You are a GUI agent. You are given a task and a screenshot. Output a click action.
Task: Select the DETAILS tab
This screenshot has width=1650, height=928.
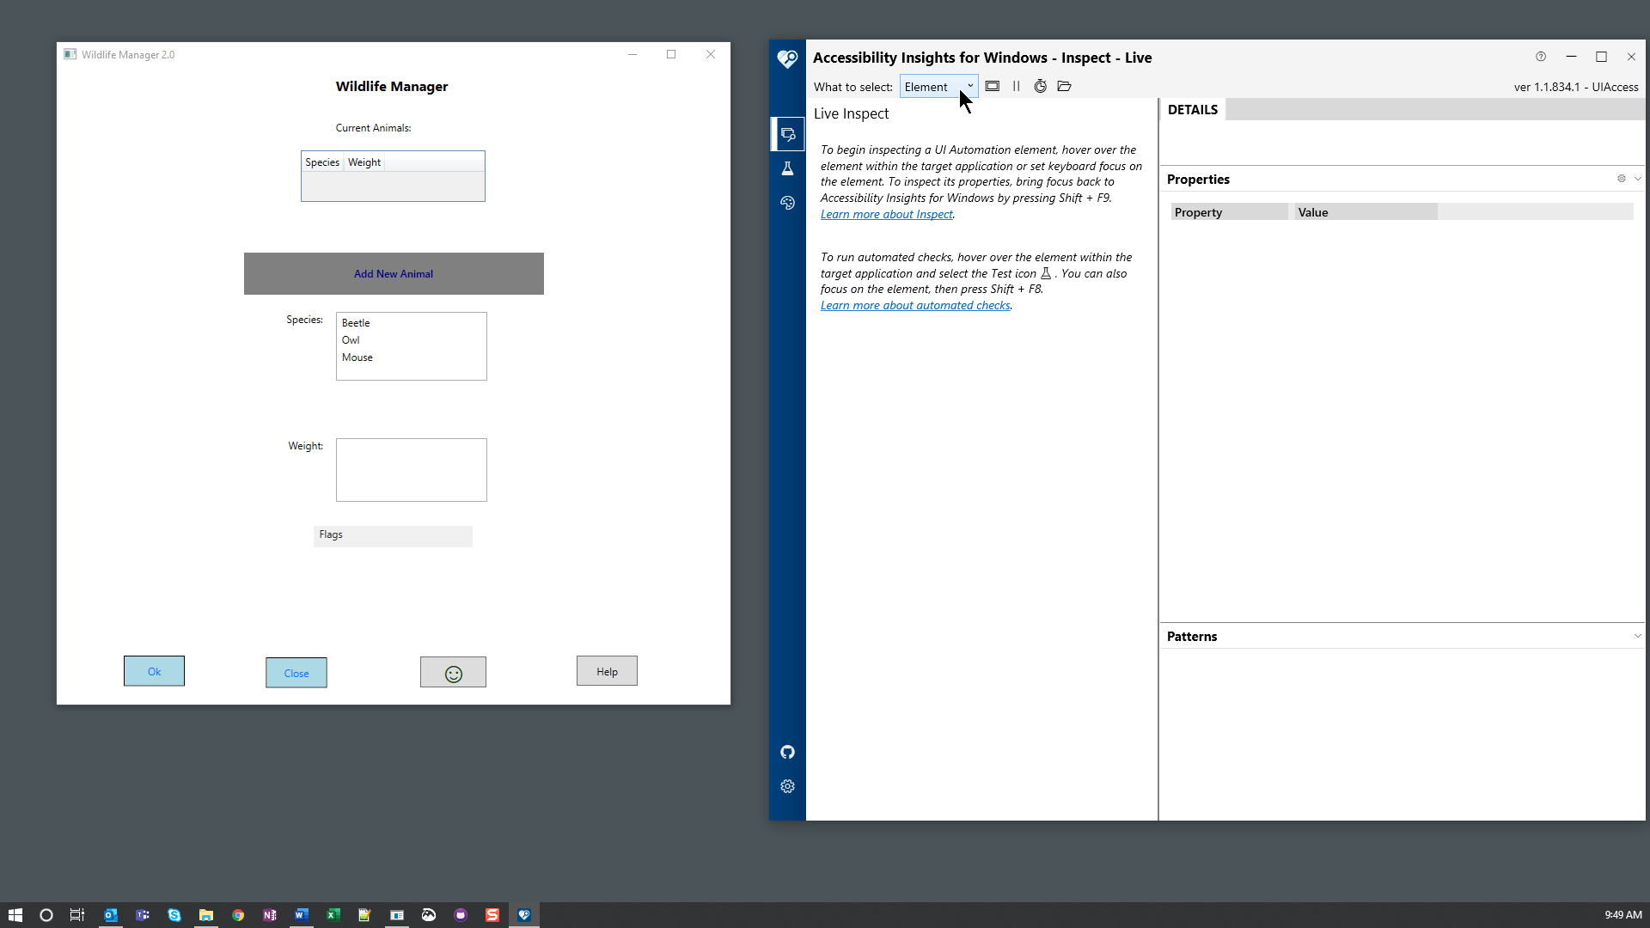pos(1192,110)
